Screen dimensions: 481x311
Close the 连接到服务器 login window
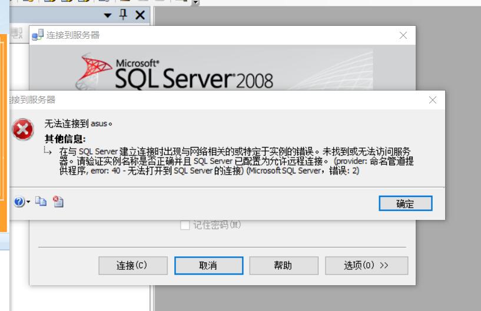pos(403,35)
